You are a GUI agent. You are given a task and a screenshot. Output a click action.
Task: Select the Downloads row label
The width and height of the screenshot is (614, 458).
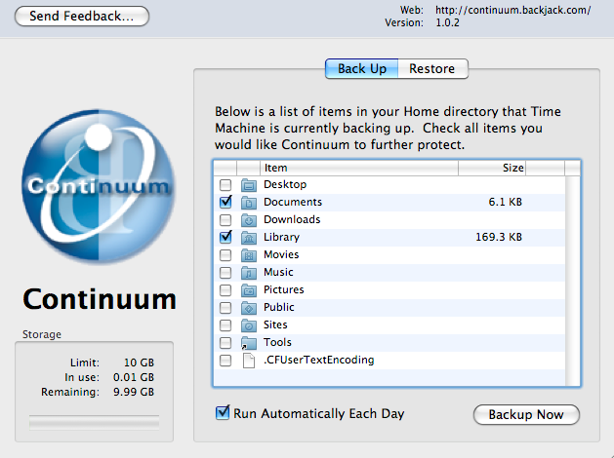(292, 219)
